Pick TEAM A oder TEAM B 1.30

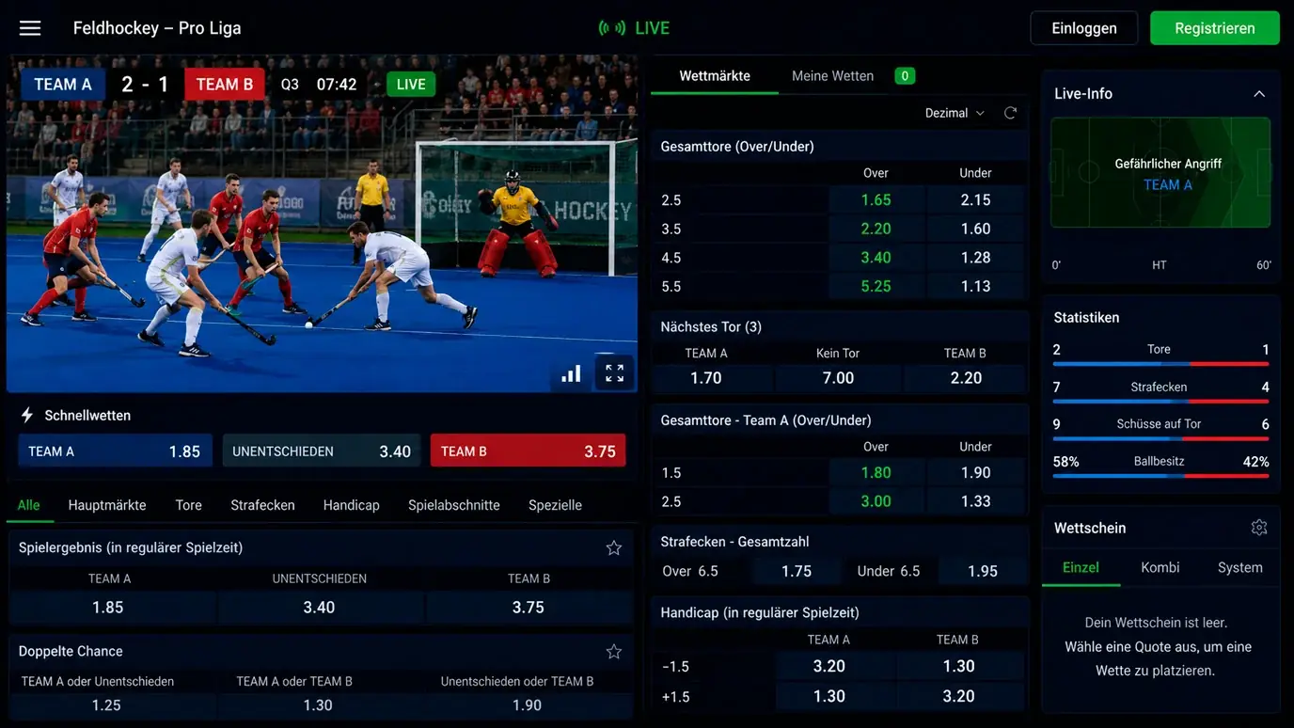[x=320, y=705]
